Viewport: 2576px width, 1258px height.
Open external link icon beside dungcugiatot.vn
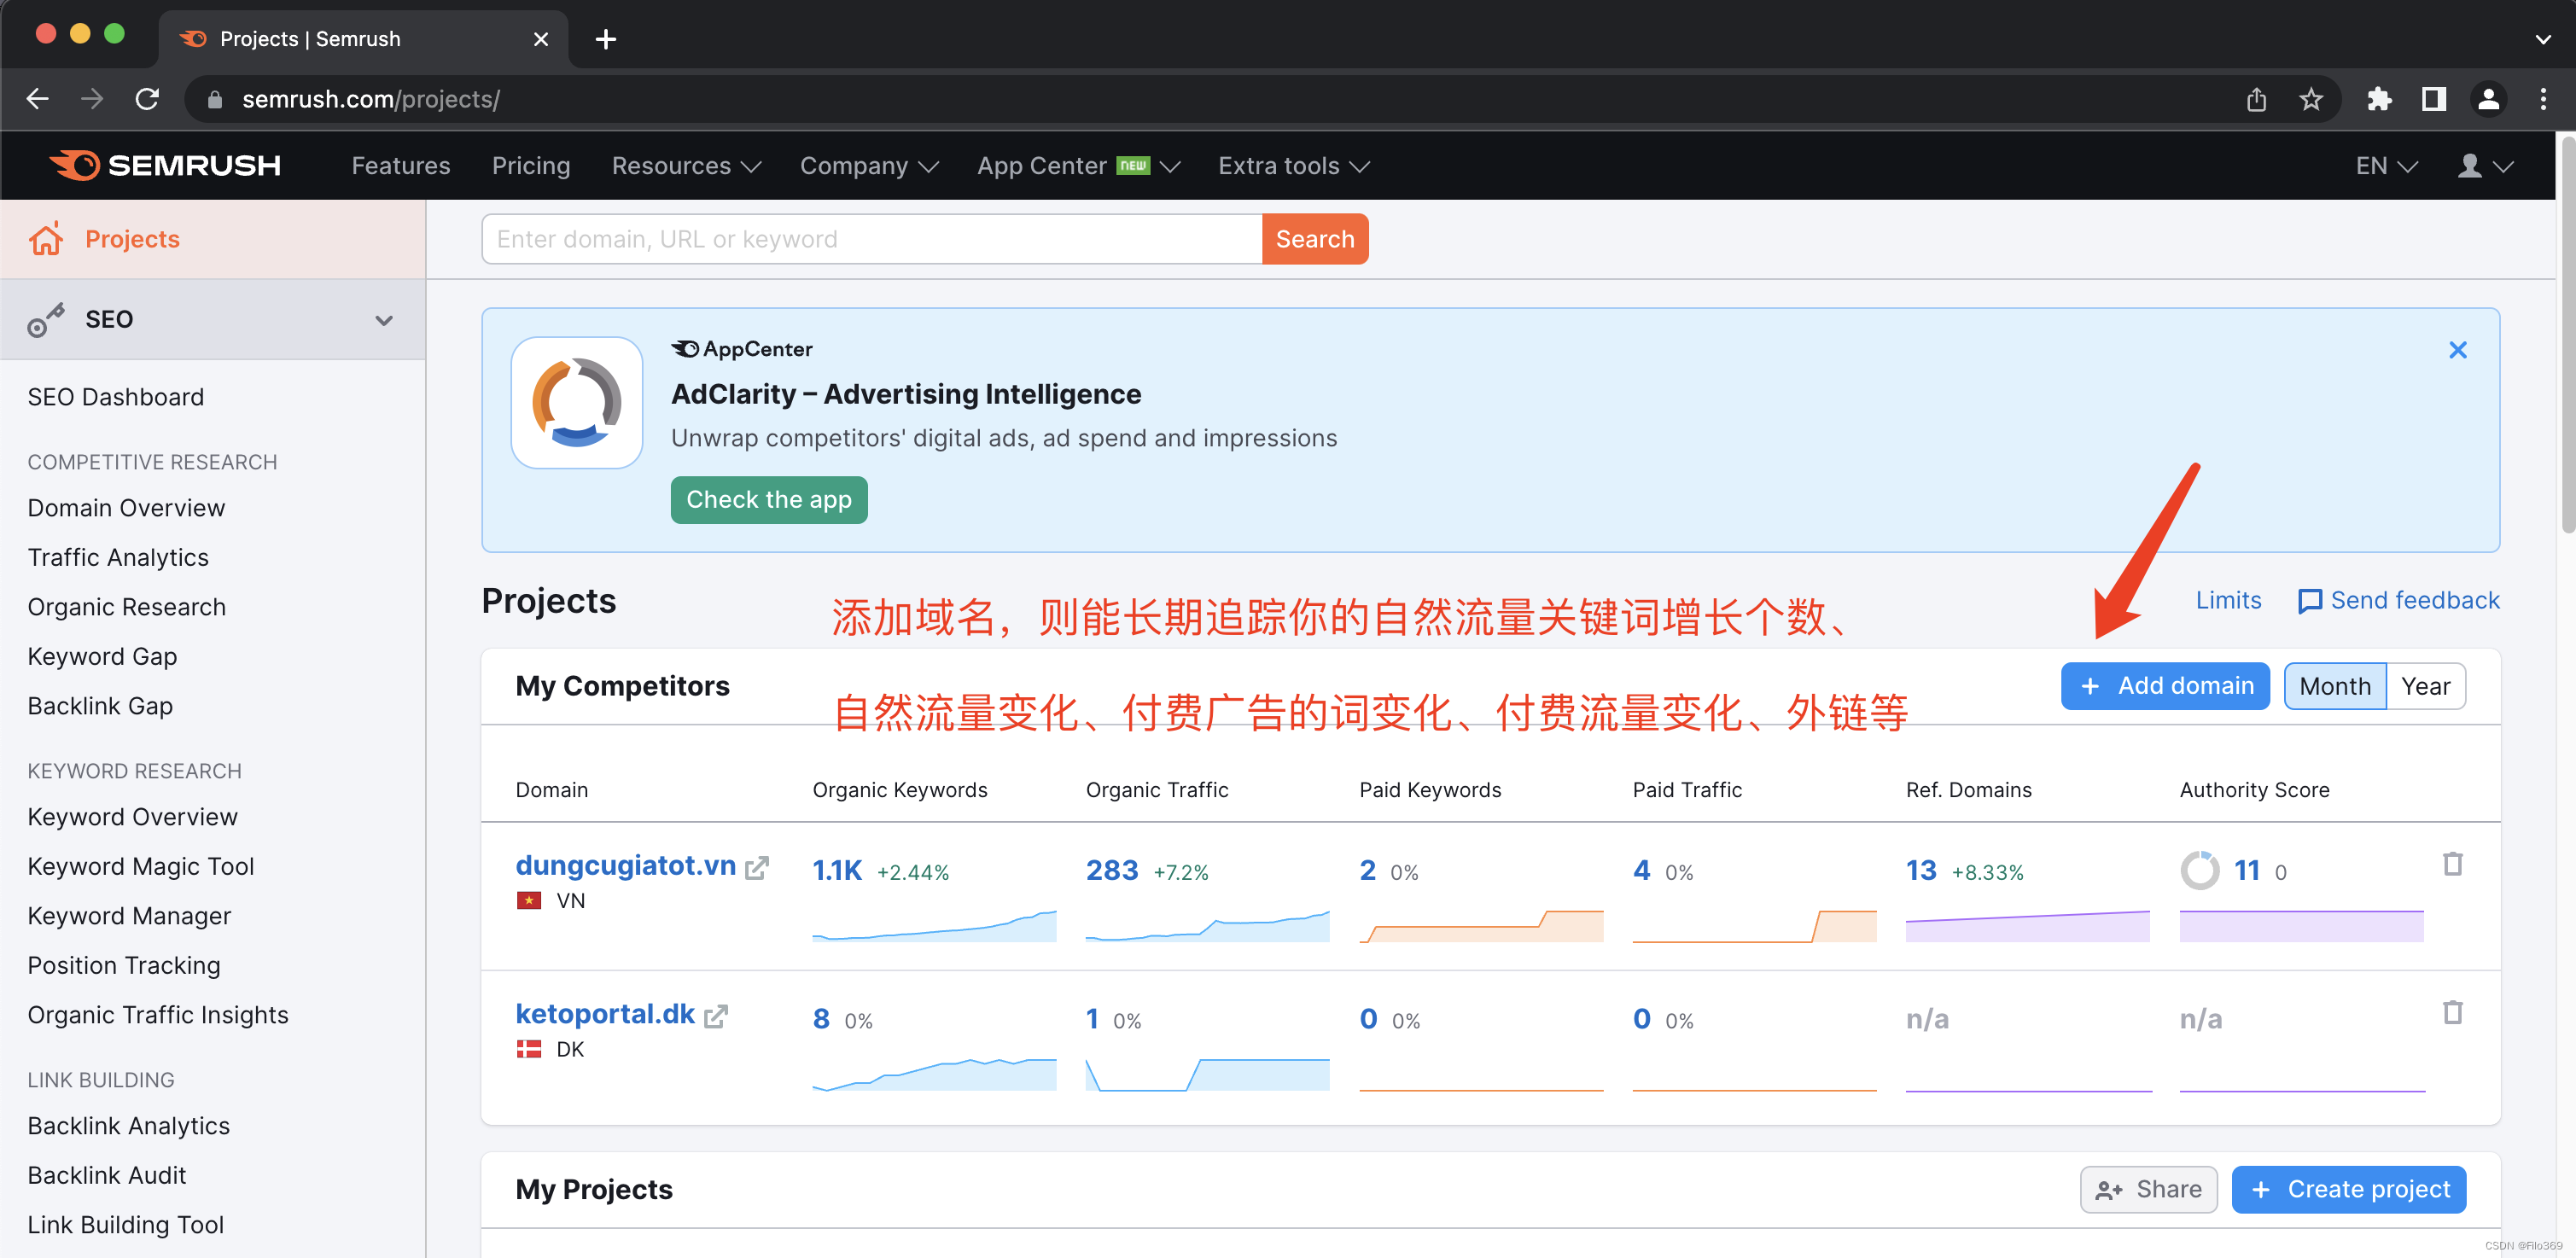(x=757, y=867)
